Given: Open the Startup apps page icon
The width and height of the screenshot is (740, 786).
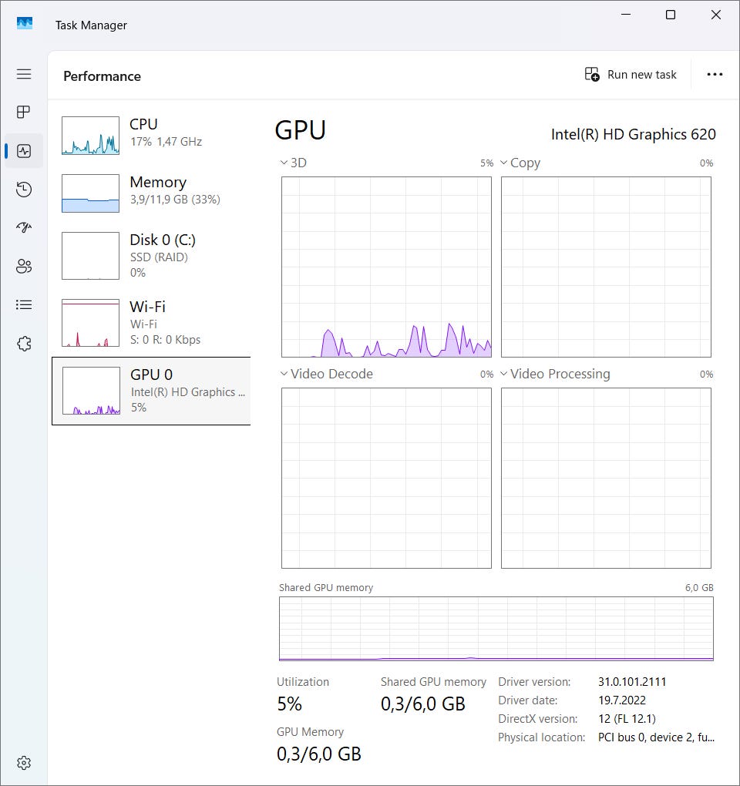Looking at the screenshot, I should pyautogui.click(x=24, y=227).
